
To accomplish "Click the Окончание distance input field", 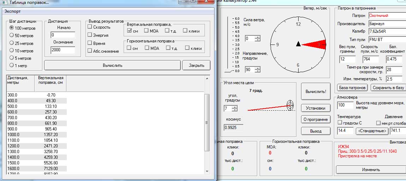I will [x=63, y=50].
